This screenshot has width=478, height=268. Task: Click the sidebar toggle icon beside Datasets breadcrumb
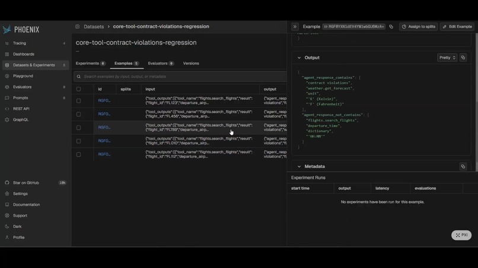click(x=78, y=27)
